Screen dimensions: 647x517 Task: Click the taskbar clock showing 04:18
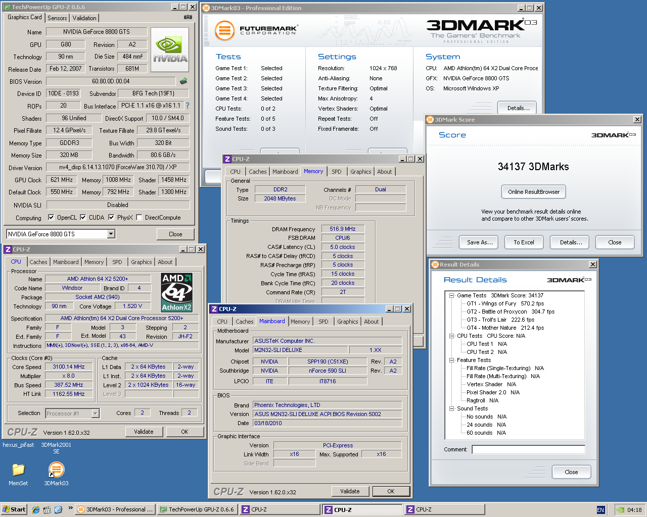[634, 510]
